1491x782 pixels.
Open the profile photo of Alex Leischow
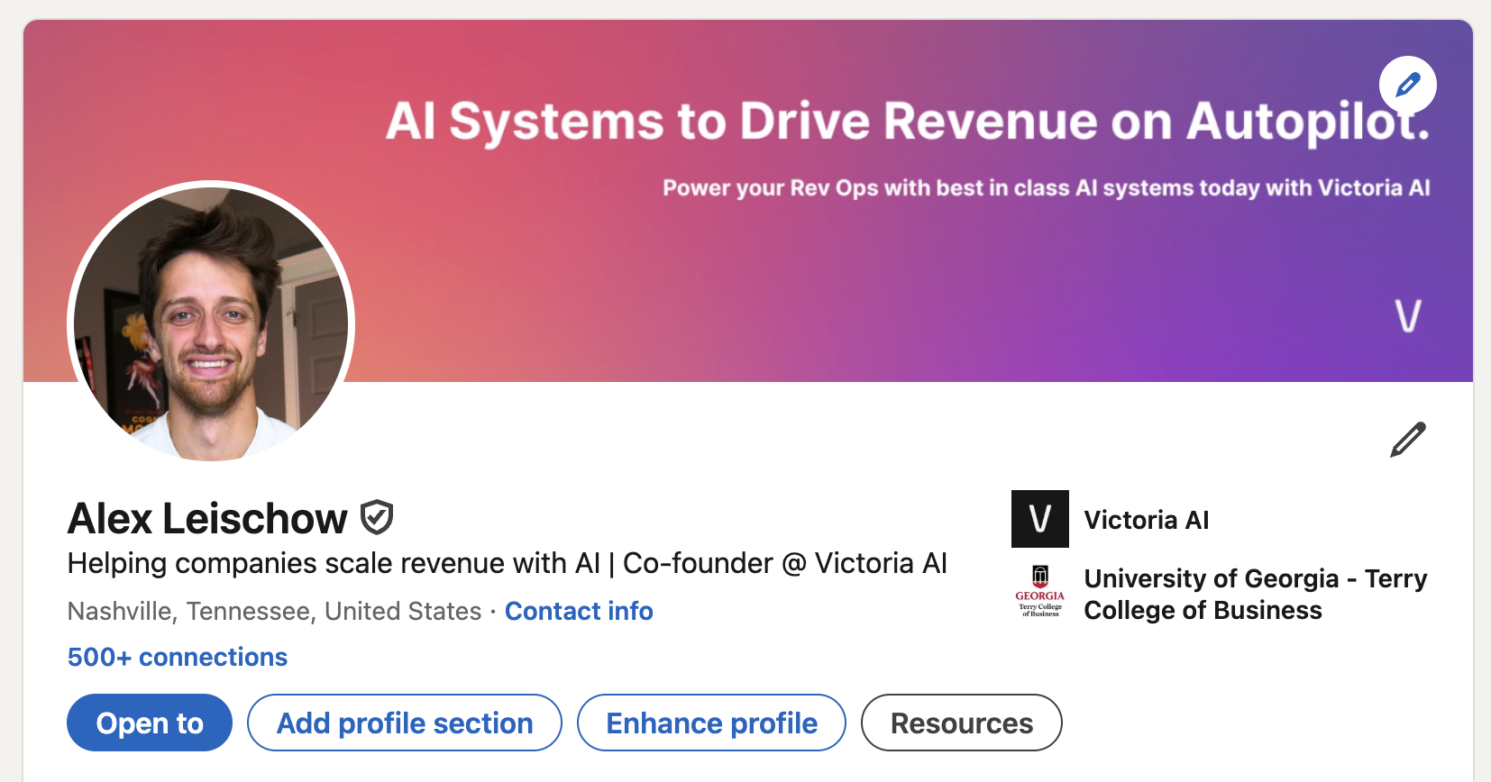coord(211,323)
